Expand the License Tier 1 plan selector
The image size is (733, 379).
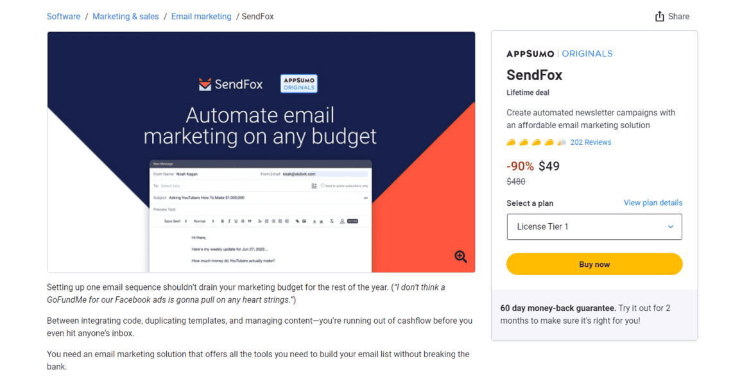(594, 226)
